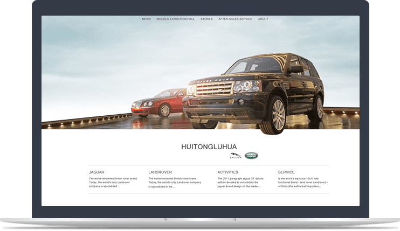
Task: Click the Jaguar leaping cat logo
Action: (236, 156)
